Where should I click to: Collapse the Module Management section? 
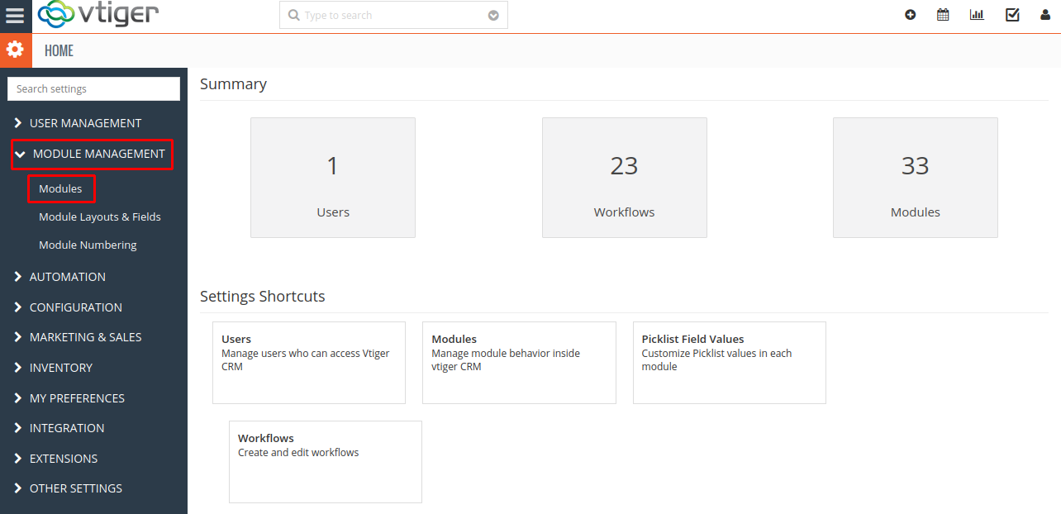coord(98,154)
